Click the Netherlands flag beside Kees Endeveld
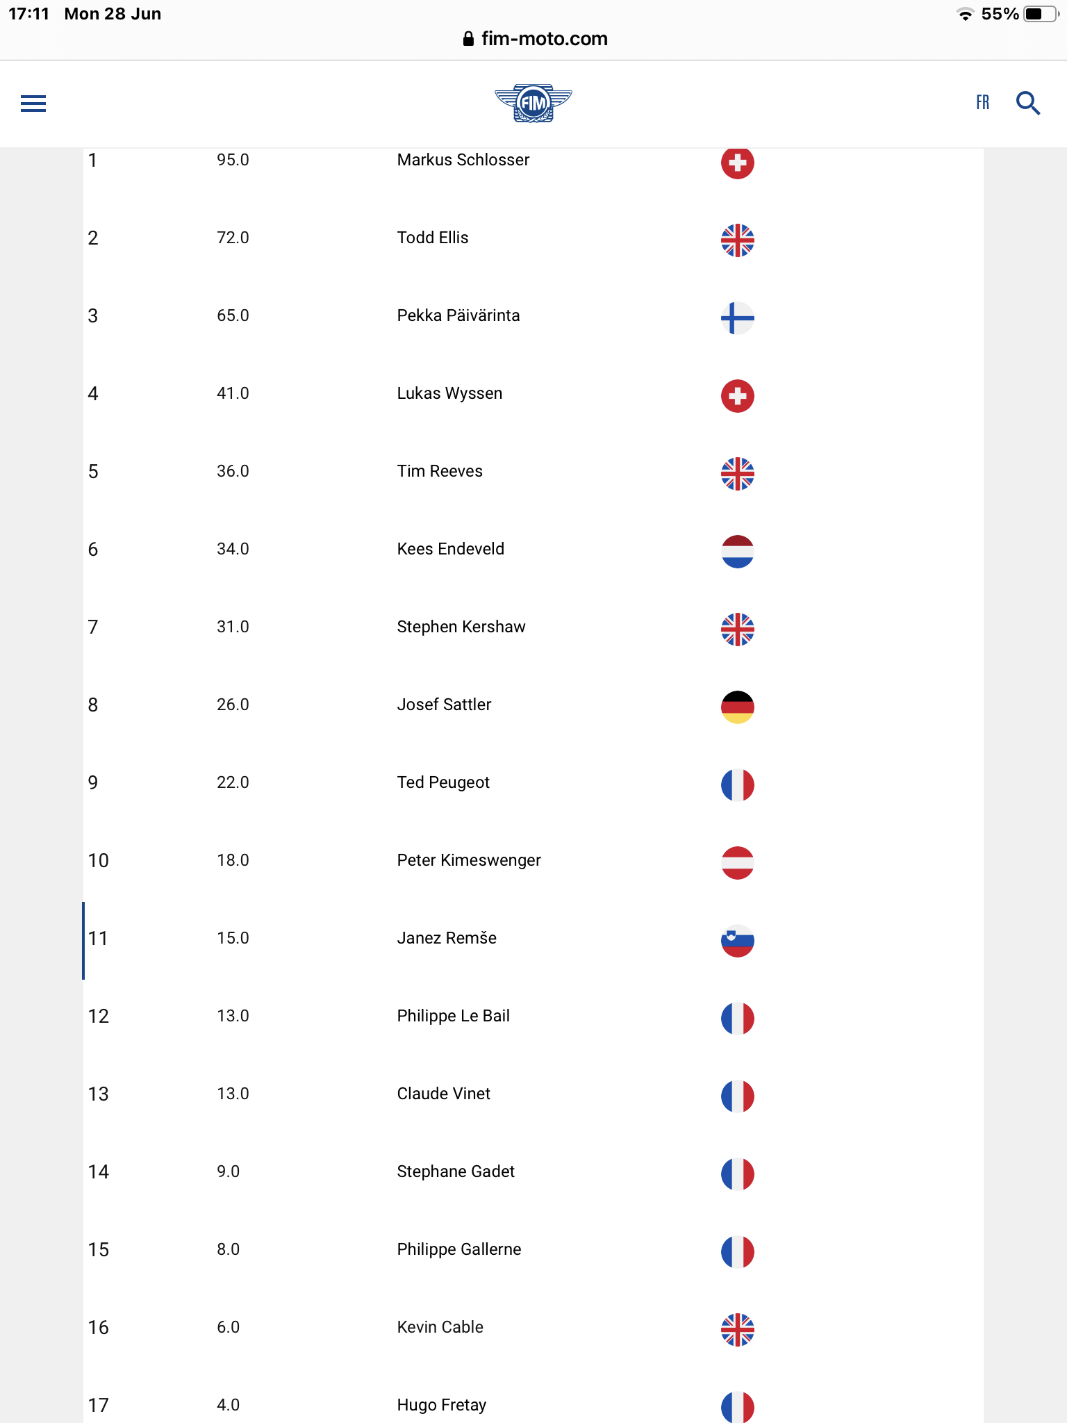Image resolution: width=1067 pixels, height=1423 pixels. [738, 552]
